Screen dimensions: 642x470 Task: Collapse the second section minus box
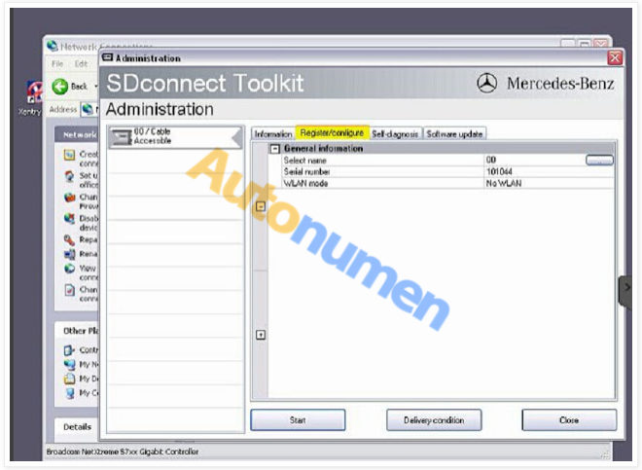click(x=261, y=206)
